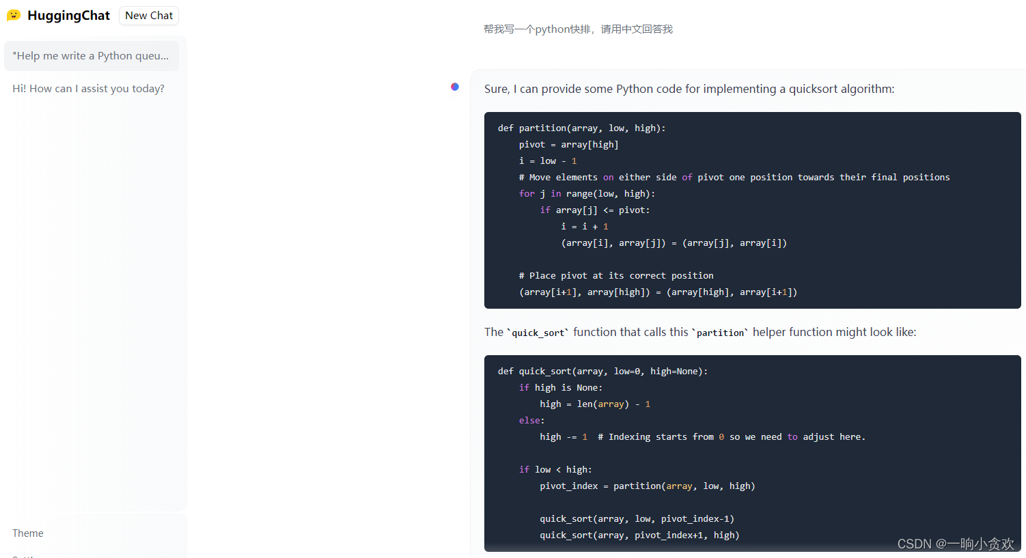The image size is (1026, 558).
Task: Click the code line "i = low - 1"
Action: (x=548, y=161)
